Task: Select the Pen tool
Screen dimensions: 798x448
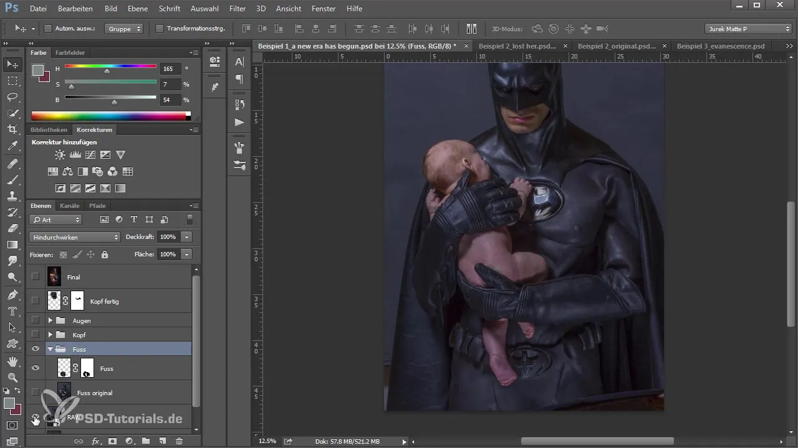Action: (12, 294)
